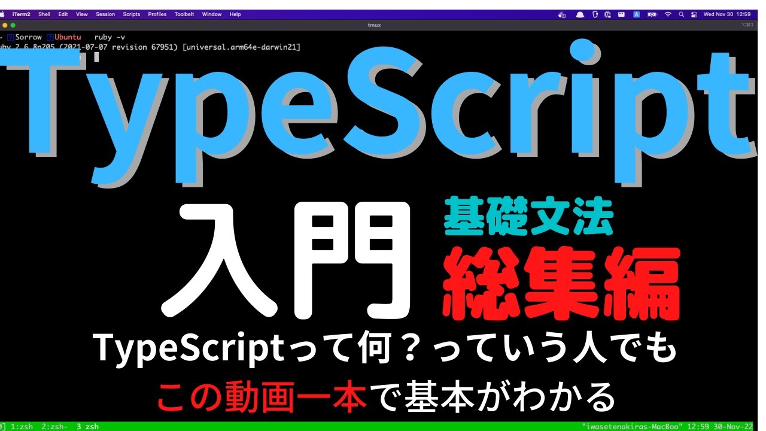Open Control Center from menu bar
The image size is (766, 431).
pos(694,14)
